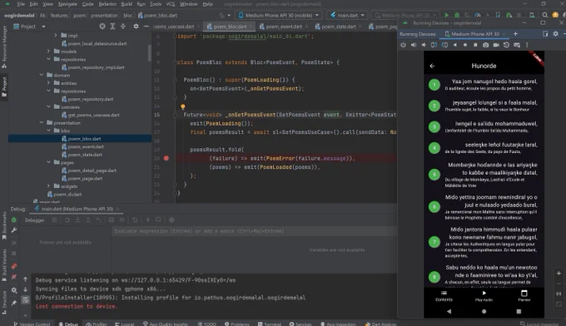Open Search Everywhere magnifier icon

point(544,15)
